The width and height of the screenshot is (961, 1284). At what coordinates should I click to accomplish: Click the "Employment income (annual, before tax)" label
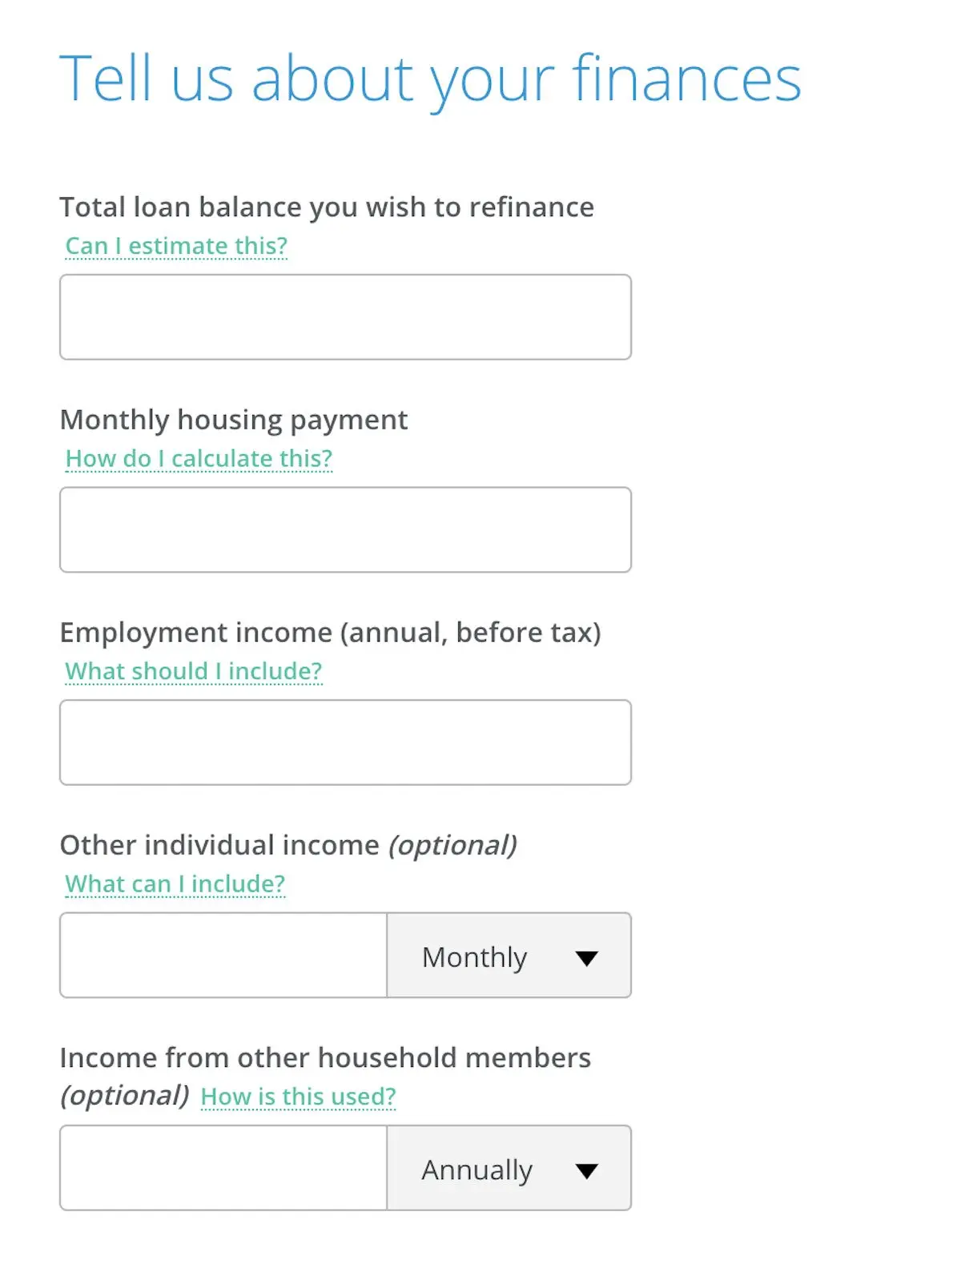click(x=330, y=633)
